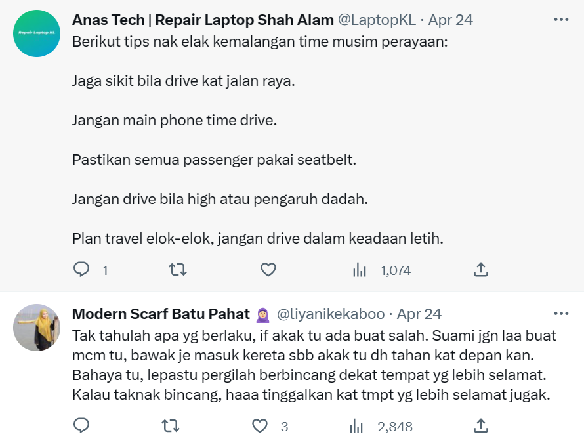Image resolution: width=584 pixels, height=447 pixels.
Task: Open Modern Scarf Batu Pahat profile picture
Action: tap(37, 327)
